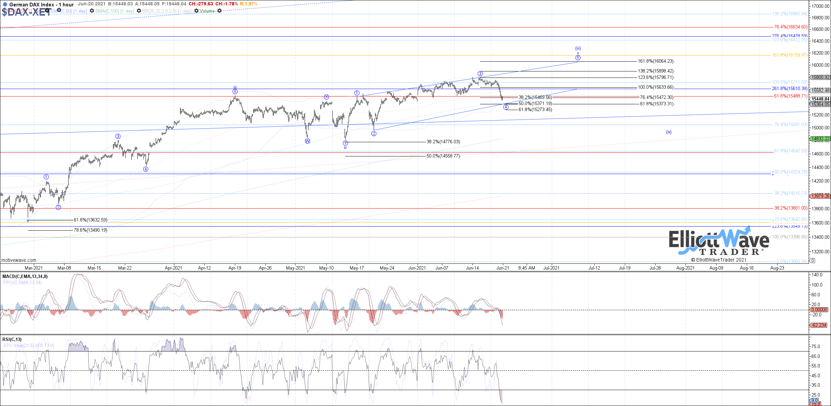Click the blue 9.0 tag on RSI axis
Viewport: 831px width, 406px height.
(x=815, y=400)
